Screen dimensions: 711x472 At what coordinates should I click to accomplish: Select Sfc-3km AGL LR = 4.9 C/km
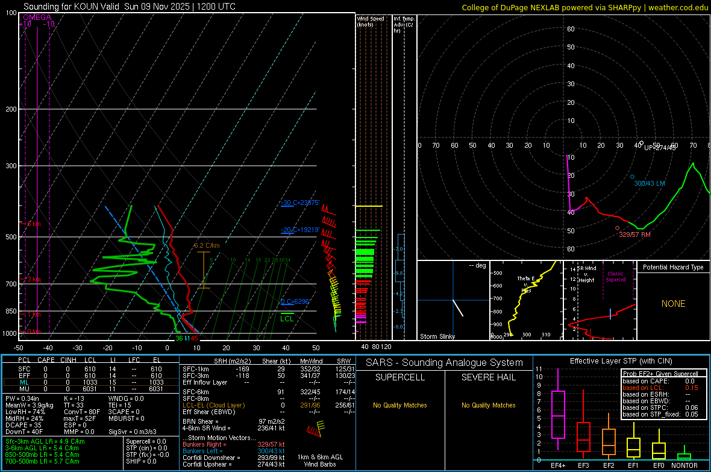click(x=45, y=441)
